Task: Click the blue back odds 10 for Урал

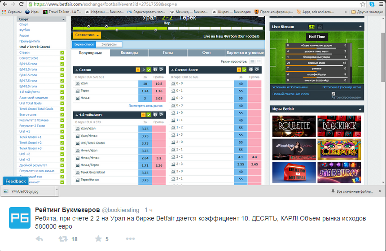Action: tap(145, 84)
